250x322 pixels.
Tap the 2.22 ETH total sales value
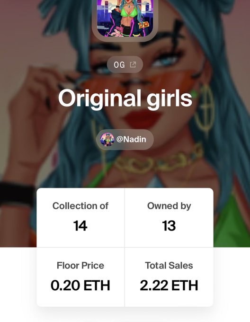click(169, 286)
